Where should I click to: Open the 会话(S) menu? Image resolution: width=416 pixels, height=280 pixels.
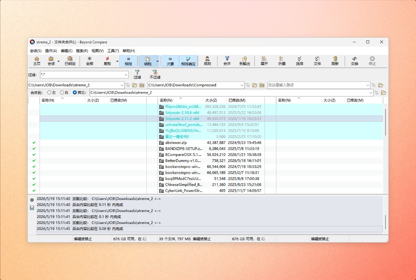coord(36,51)
